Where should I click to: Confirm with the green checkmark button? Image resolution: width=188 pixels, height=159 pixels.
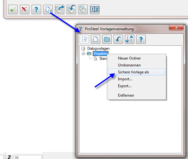[x=13, y=9]
